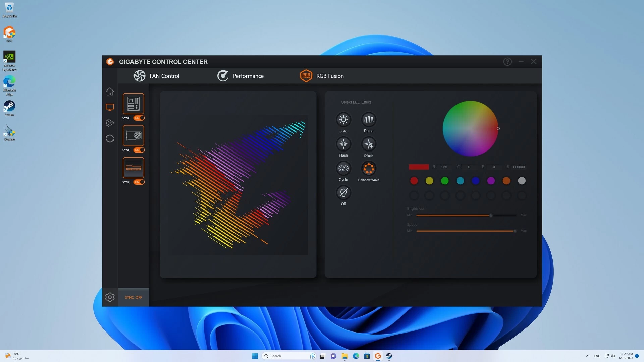Toggle motherboard SYNC switch

[139, 118]
